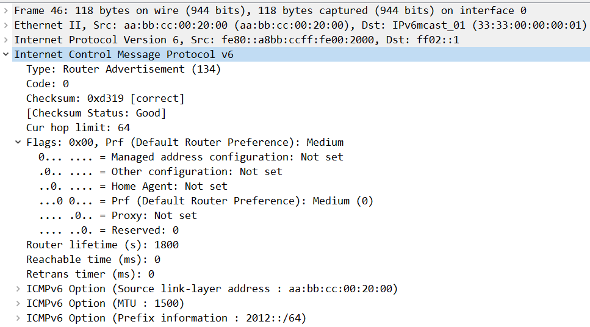Click the Checksum: 0xd319 line
Image resolution: width=590 pixels, height=327 pixels.
pos(105,98)
